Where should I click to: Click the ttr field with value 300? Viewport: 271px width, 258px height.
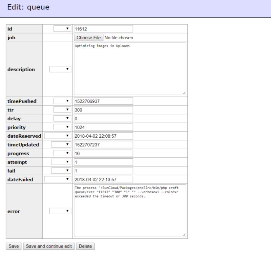(104, 110)
